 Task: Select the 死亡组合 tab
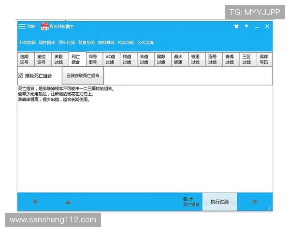point(77,59)
